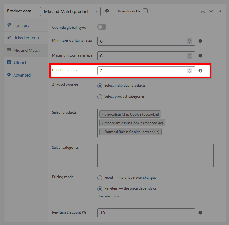Click the Oatmeal Raisin Cookie (oatcookie) tag text

(132, 132)
